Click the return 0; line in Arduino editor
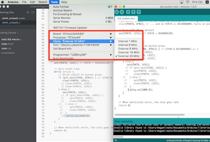This screenshot has height=142, width=210. [125, 106]
